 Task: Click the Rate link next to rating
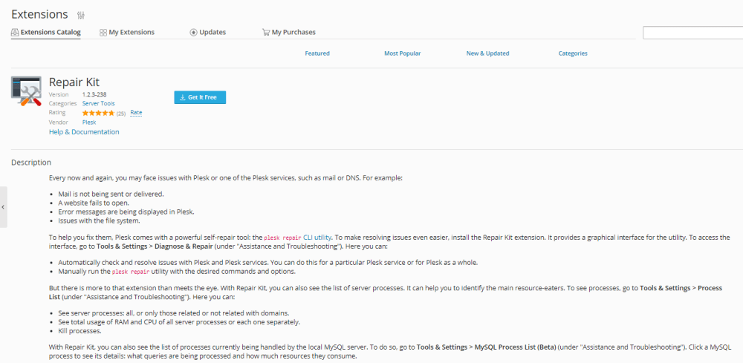click(x=136, y=113)
